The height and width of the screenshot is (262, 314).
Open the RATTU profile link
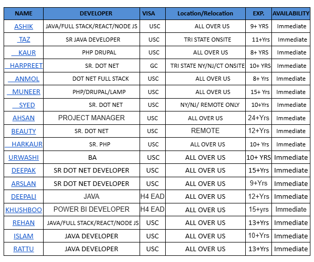click(24, 249)
